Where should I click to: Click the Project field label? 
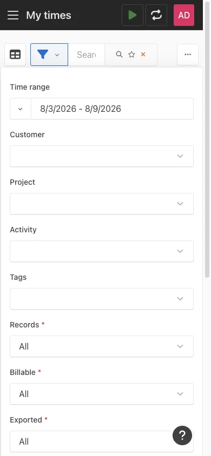pos(22,182)
